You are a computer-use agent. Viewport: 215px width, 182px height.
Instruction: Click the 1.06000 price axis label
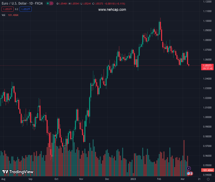click(207, 59)
